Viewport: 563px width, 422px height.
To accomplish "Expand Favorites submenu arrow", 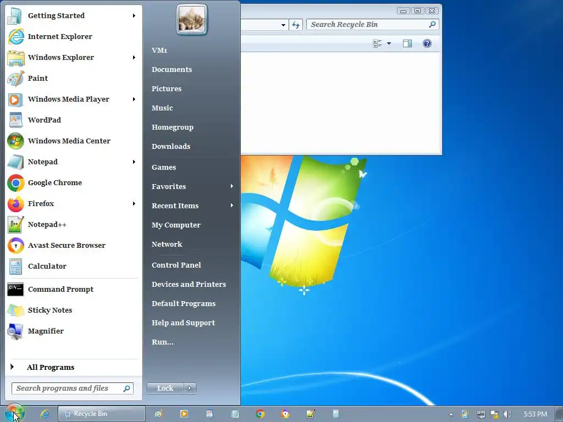I will coord(232,186).
